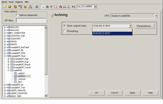Click the DRIVE2 datapoint type icon
The height and width of the screenshot is (104, 163).
(8, 44)
